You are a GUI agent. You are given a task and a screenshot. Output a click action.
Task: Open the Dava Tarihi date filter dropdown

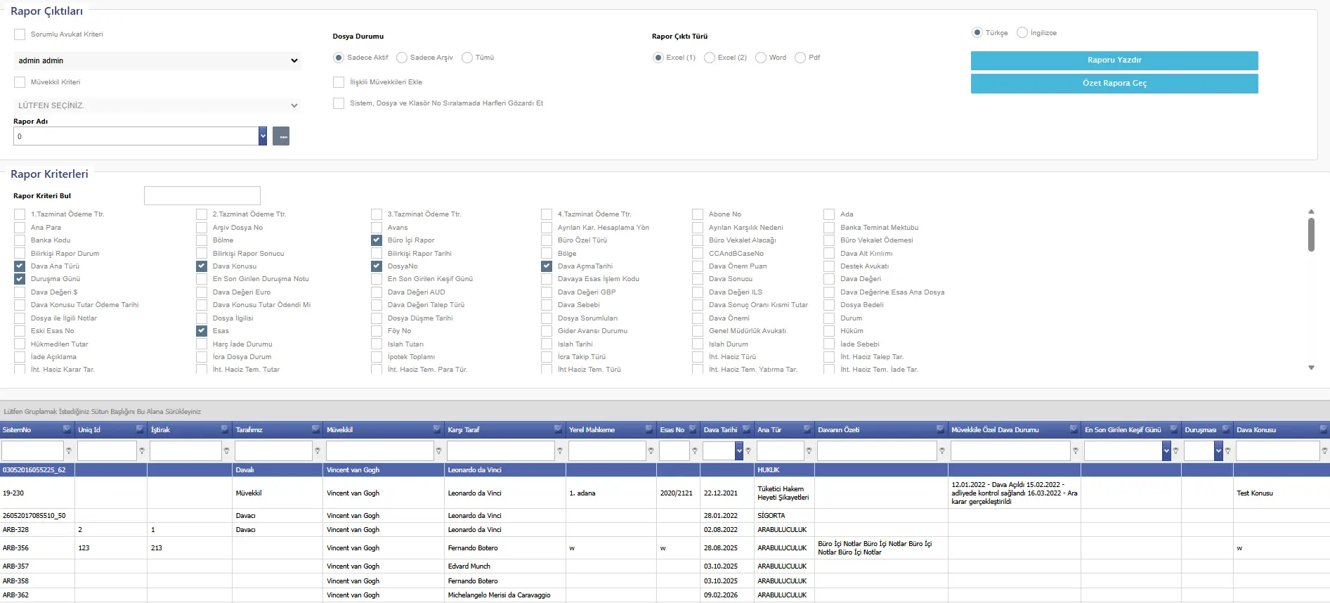point(739,451)
